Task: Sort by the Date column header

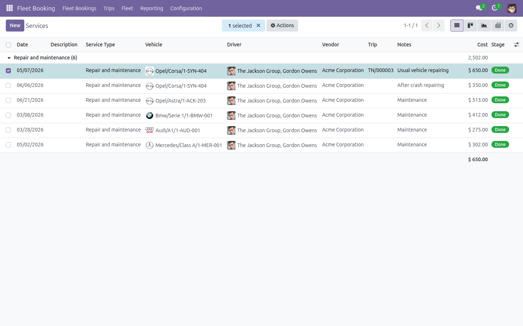Action: point(22,45)
